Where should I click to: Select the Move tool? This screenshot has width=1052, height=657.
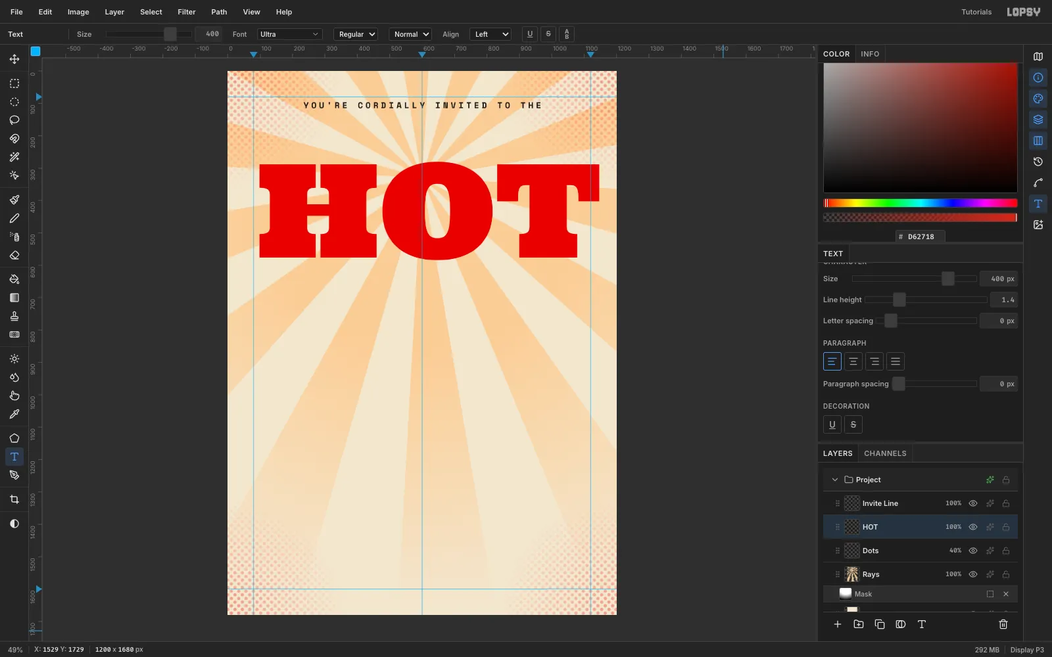pyautogui.click(x=14, y=59)
